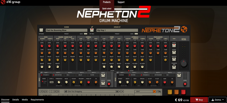Viewport: 227px width, 103px height.
Task: Switch view to MASTER
Action: coord(174,59)
